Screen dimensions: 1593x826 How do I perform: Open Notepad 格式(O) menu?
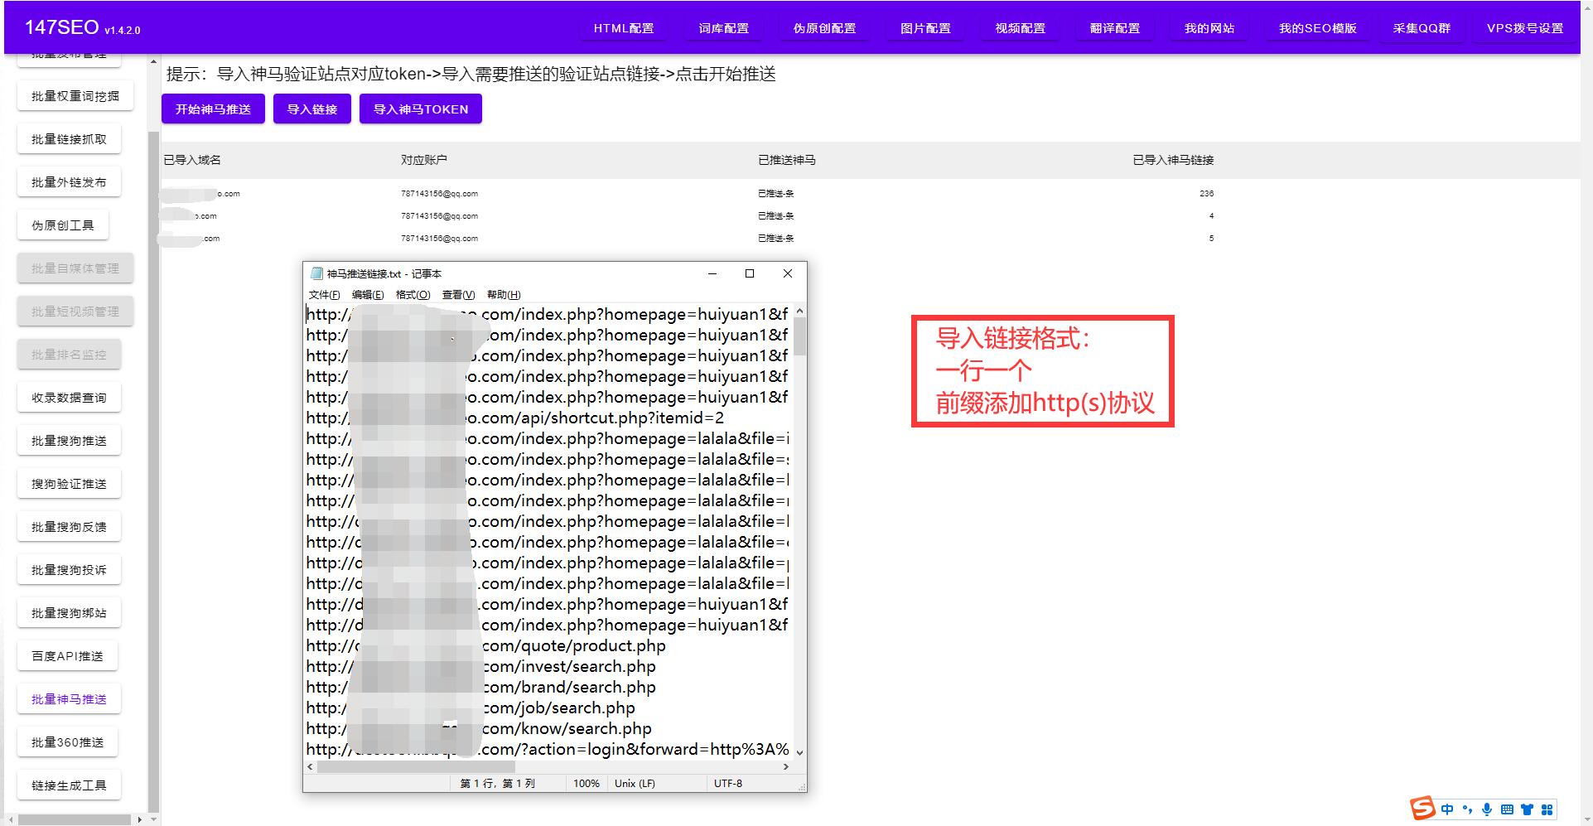(x=413, y=295)
